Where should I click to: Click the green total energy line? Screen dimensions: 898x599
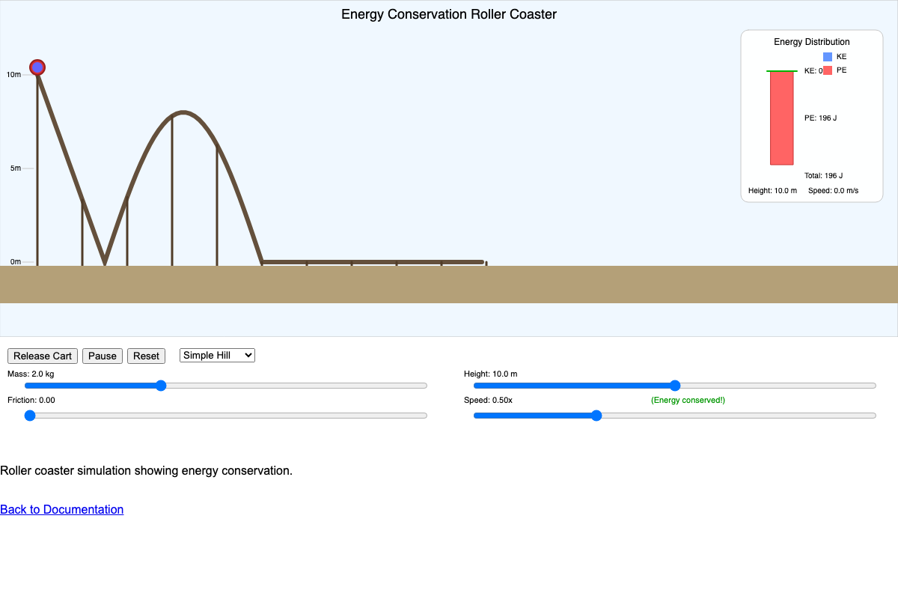click(781, 70)
